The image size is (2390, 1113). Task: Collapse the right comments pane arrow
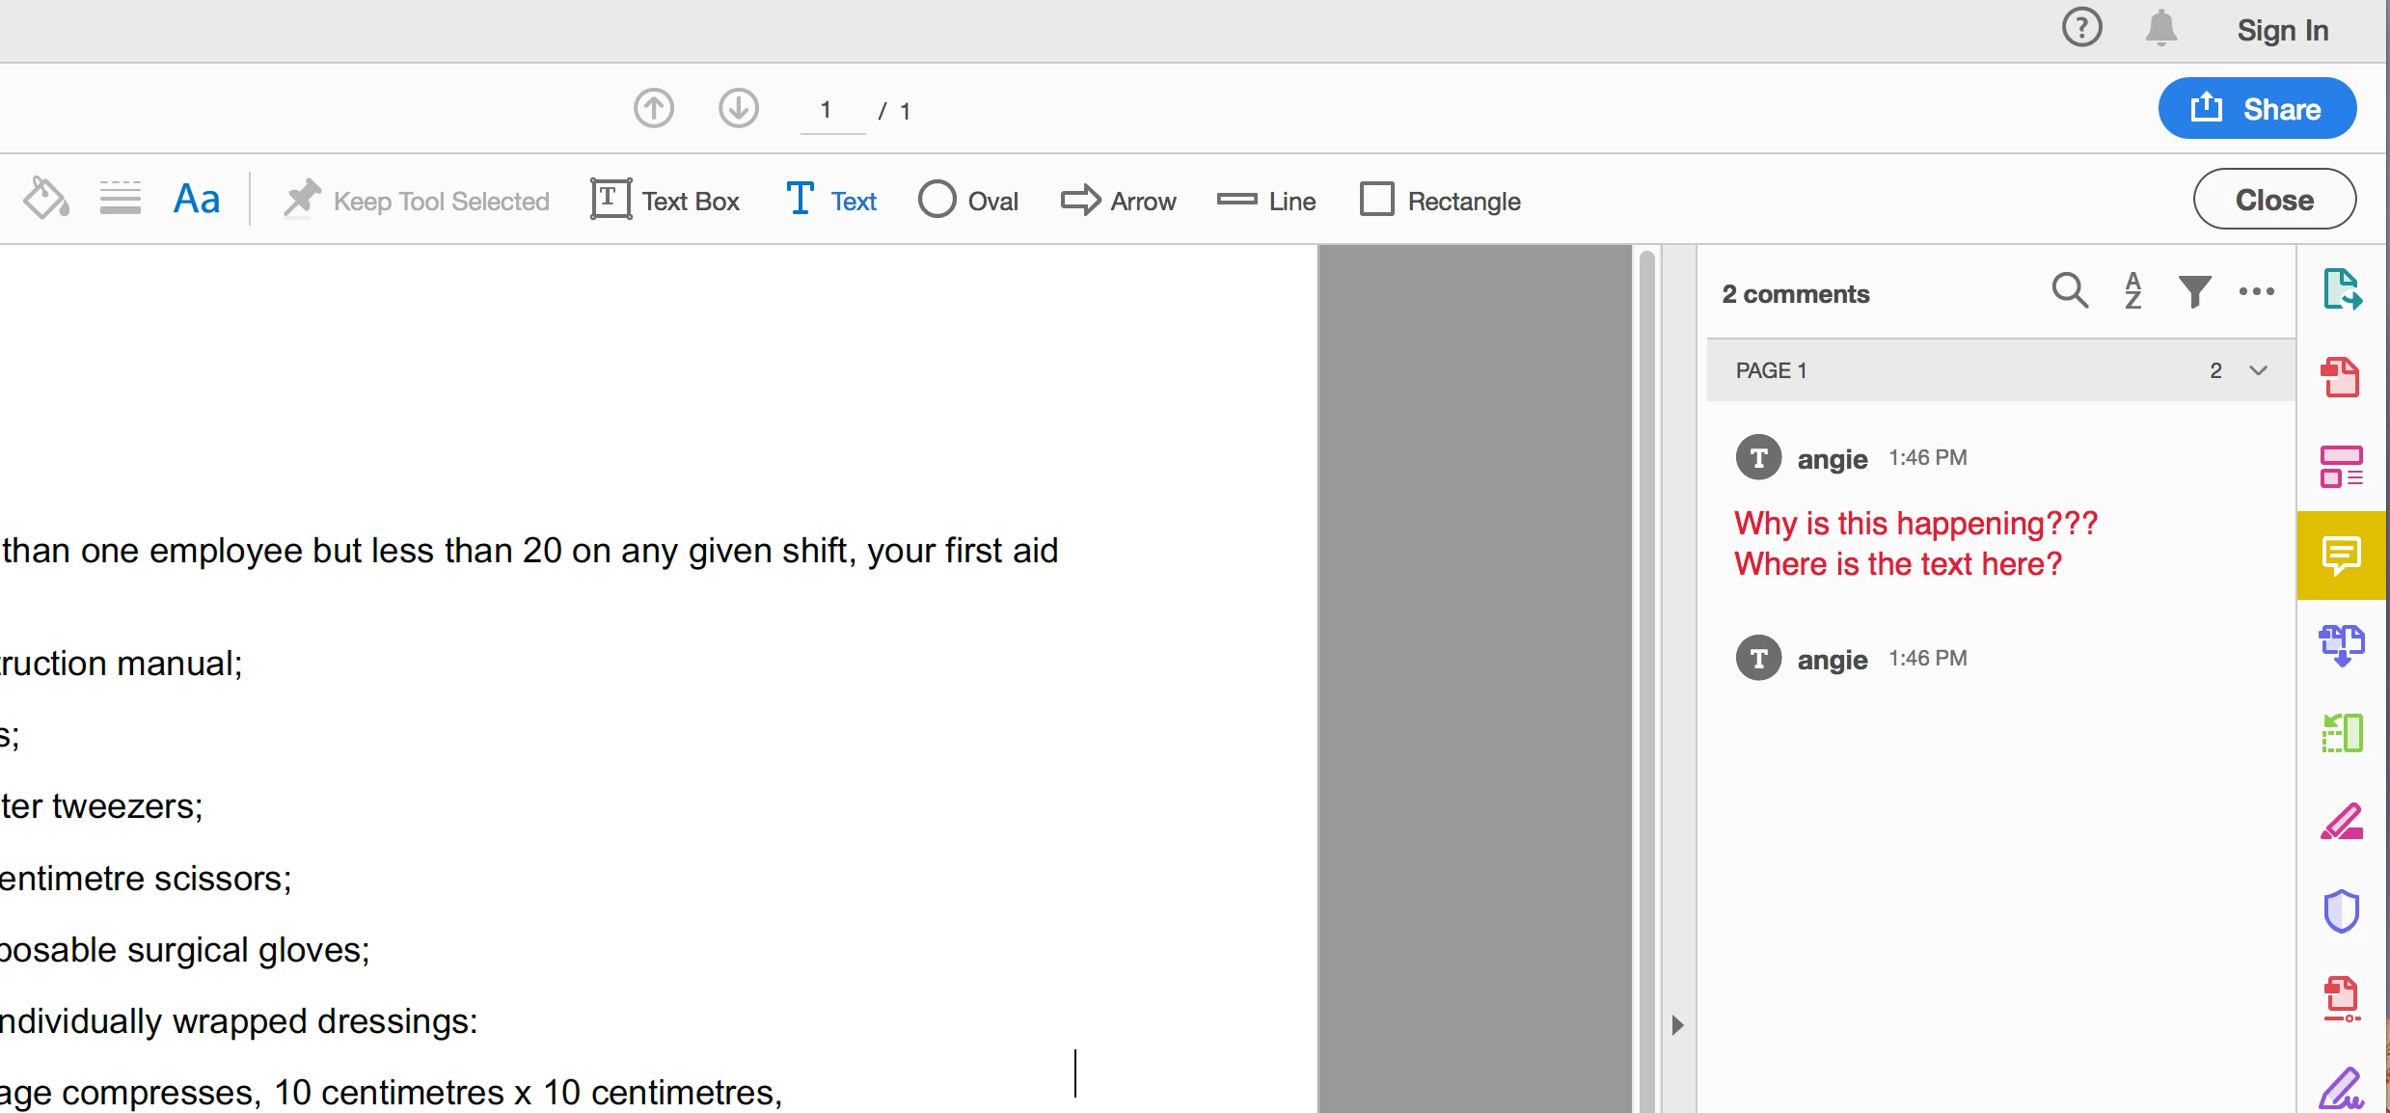pos(1677,1024)
